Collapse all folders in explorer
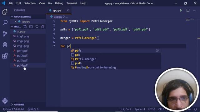 43,26
